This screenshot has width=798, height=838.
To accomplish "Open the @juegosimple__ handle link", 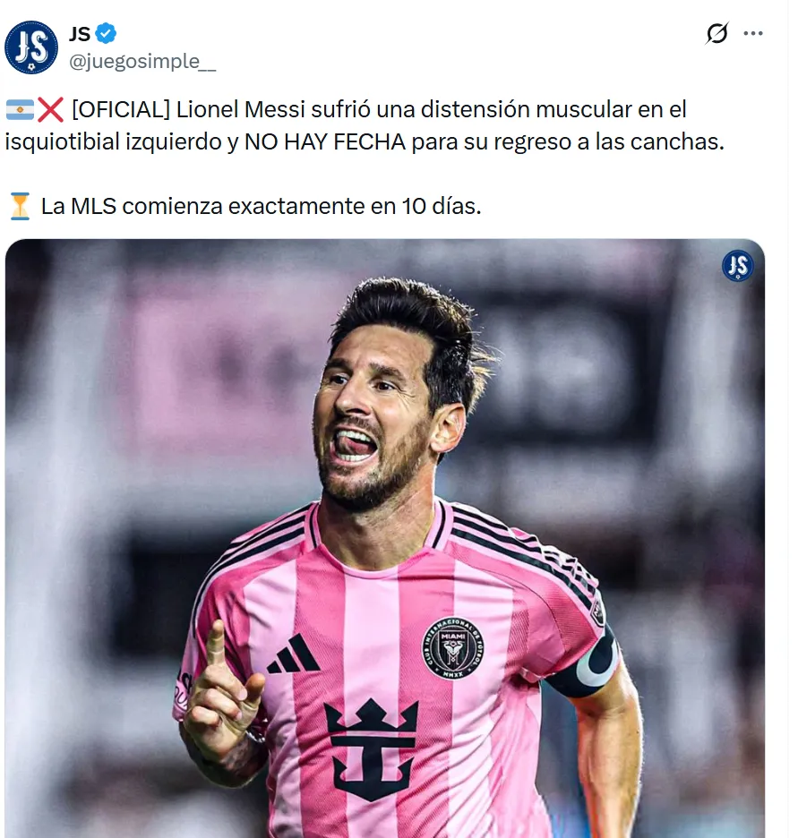I will [x=142, y=62].
